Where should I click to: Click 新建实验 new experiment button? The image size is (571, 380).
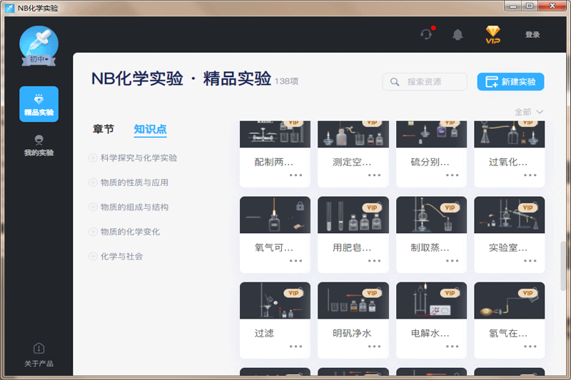510,82
